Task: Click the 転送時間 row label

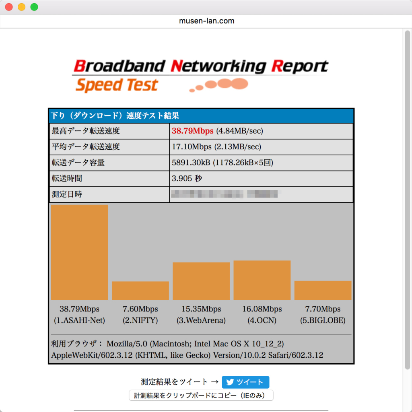Action: (x=67, y=178)
